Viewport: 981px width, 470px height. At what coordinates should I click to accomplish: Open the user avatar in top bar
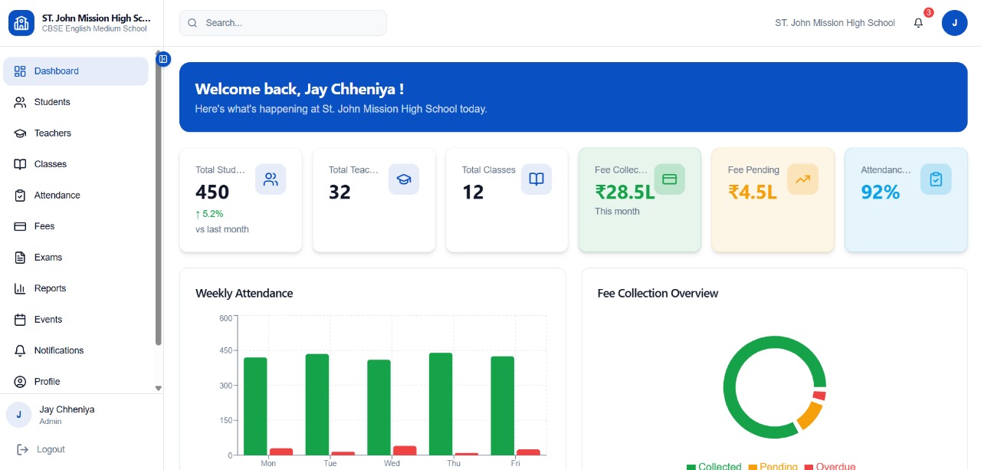point(954,23)
